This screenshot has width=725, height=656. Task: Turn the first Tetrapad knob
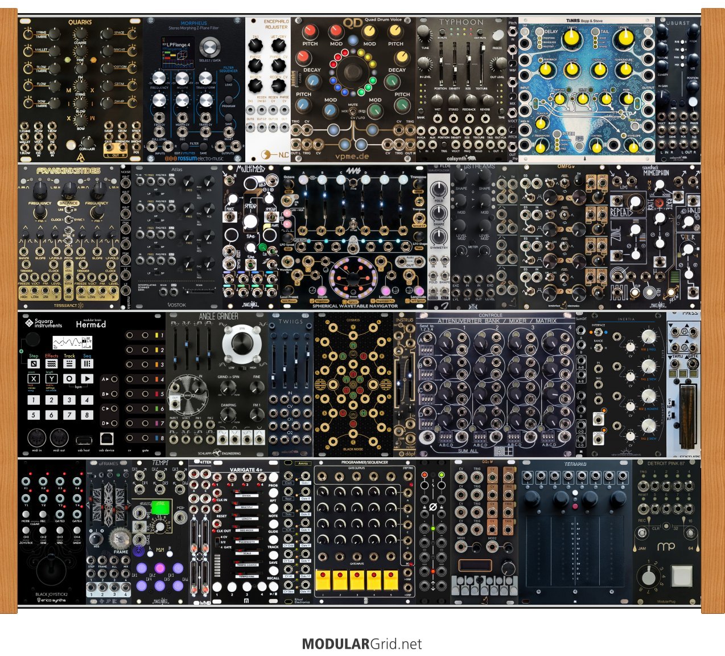pyautogui.click(x=532, y=500)
